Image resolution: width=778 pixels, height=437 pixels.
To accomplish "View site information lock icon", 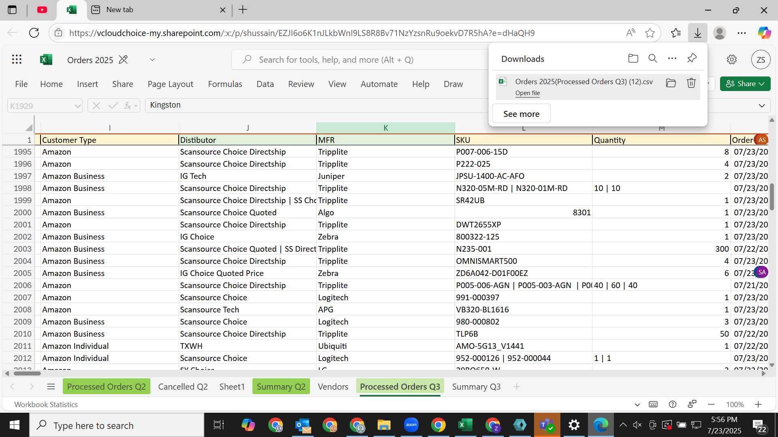I will point(58,33).
